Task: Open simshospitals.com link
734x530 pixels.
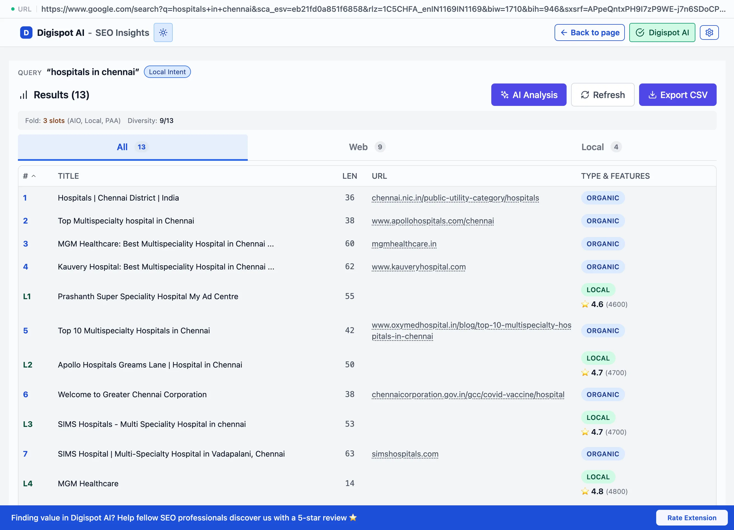Action: 405,454
